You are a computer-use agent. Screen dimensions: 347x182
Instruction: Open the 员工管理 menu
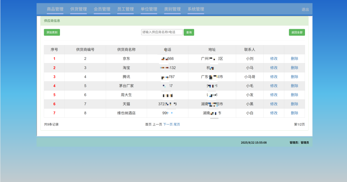[x=125, y=9]
